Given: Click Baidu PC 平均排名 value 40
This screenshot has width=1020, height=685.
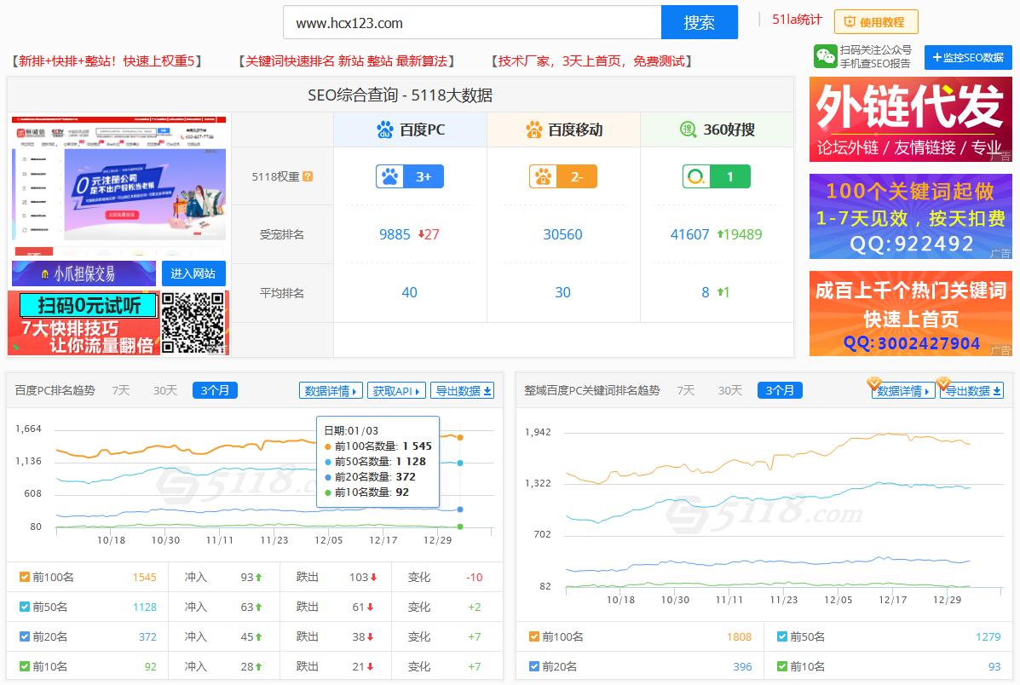Looking at the screenshot, I should (x=409, y=293).
